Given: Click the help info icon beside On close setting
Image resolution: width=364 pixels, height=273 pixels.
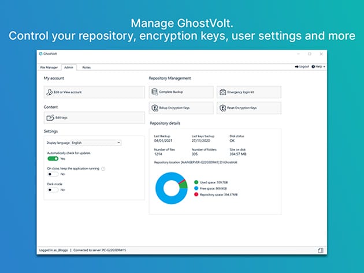Looking at the screenshot, I should click(103, 169).
